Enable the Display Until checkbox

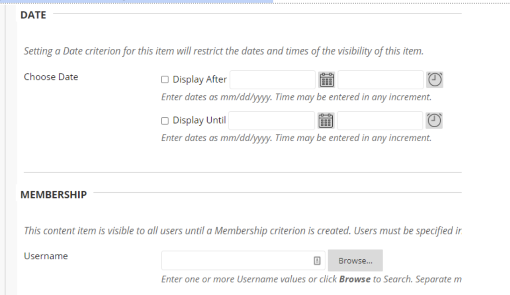pyautogui.click(x=165, y=121)
